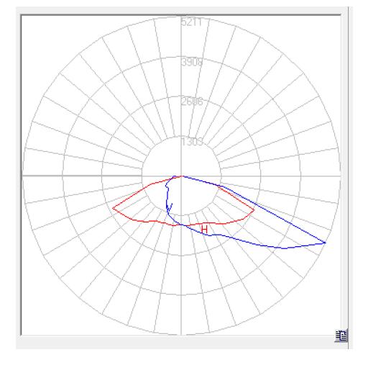The height and width of the screenshot is (365, 368).
Task: Click the red H curve label
Action: [x=204, y=229]
